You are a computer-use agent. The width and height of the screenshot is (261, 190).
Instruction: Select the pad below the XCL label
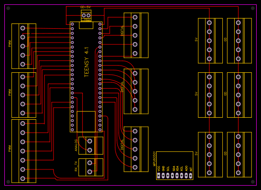click(x=182, y=175)
